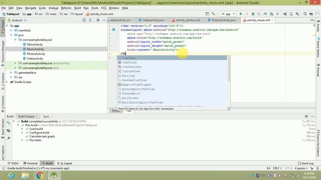
Task: Open Project Structure icon in toolbar
Action: click(311, 14)
